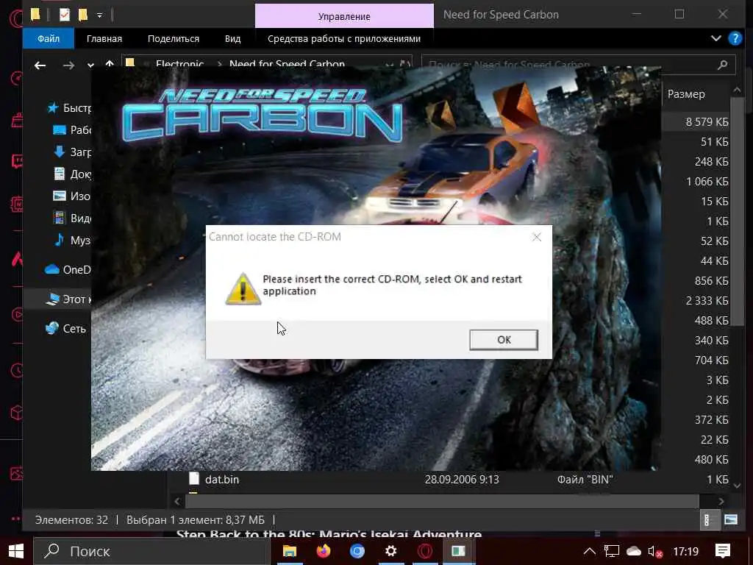Click the 8 579 КБ size cell

point(707,122)
